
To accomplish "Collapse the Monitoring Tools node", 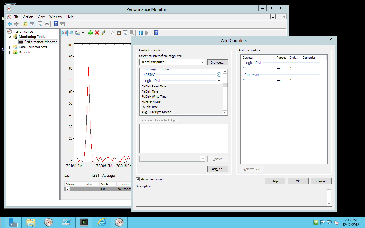I will click(10, 37).
